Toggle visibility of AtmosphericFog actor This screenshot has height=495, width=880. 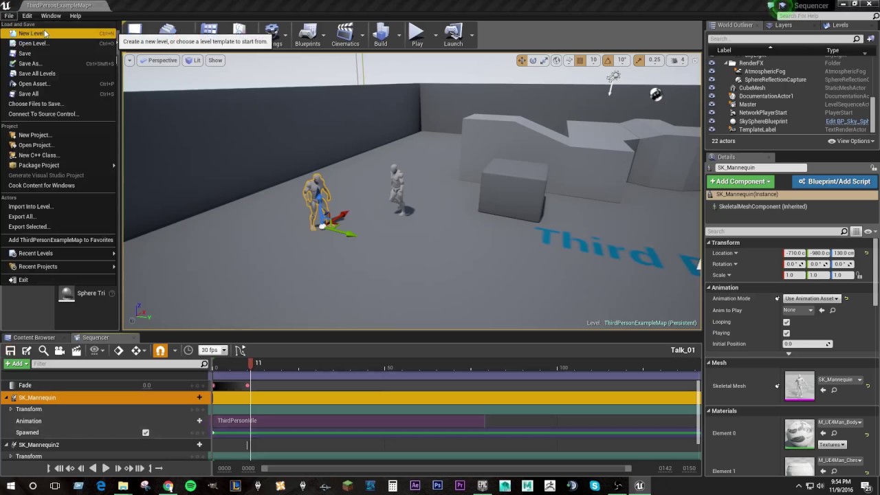[712, 71]
